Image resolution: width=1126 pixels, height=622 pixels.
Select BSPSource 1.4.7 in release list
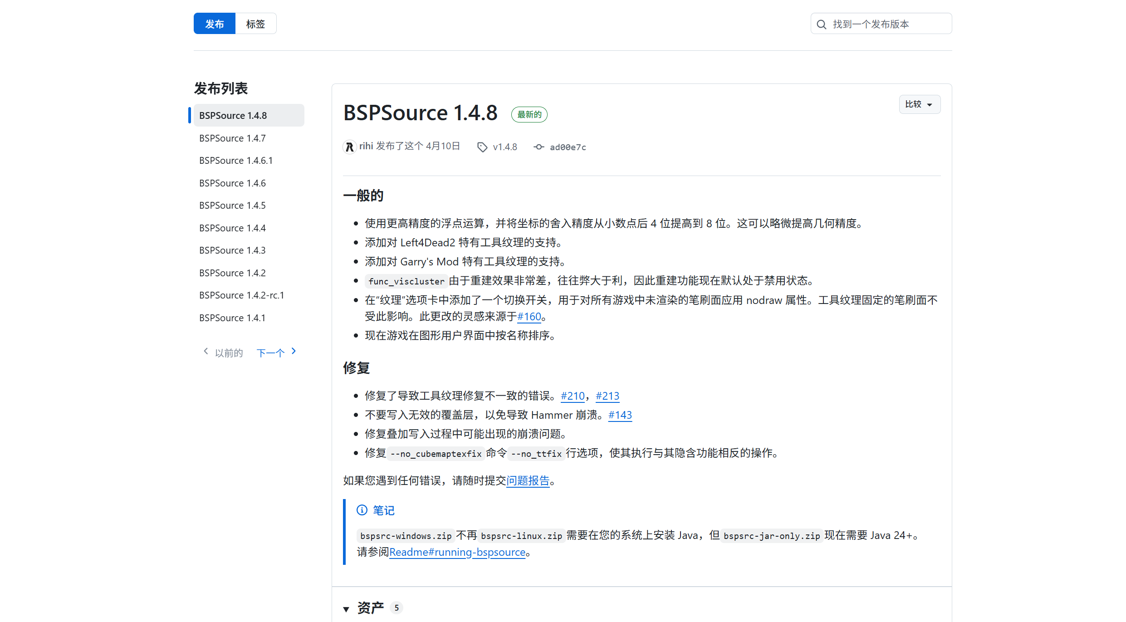[249, 138]
